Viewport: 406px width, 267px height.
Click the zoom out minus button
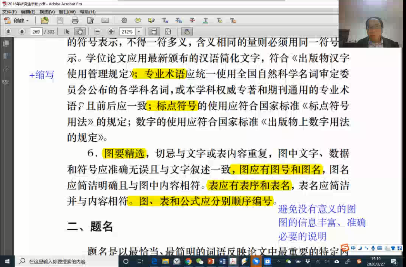(97, 32)
